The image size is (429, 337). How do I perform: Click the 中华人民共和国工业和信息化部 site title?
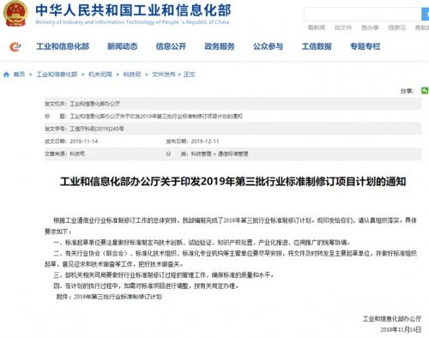click(x=133, y=10)
